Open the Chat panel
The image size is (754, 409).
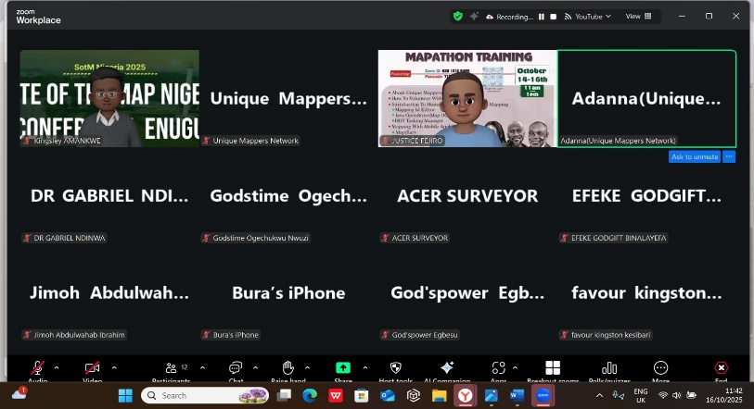click(236, 369)
